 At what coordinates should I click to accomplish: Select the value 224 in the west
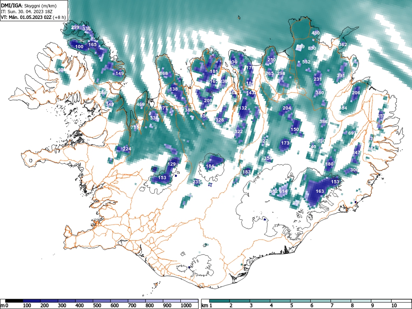pyautogui.click(x=127, y=149)
